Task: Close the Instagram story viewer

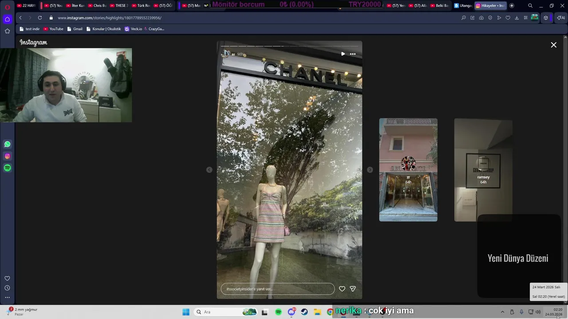Action: tap(553, 45)
